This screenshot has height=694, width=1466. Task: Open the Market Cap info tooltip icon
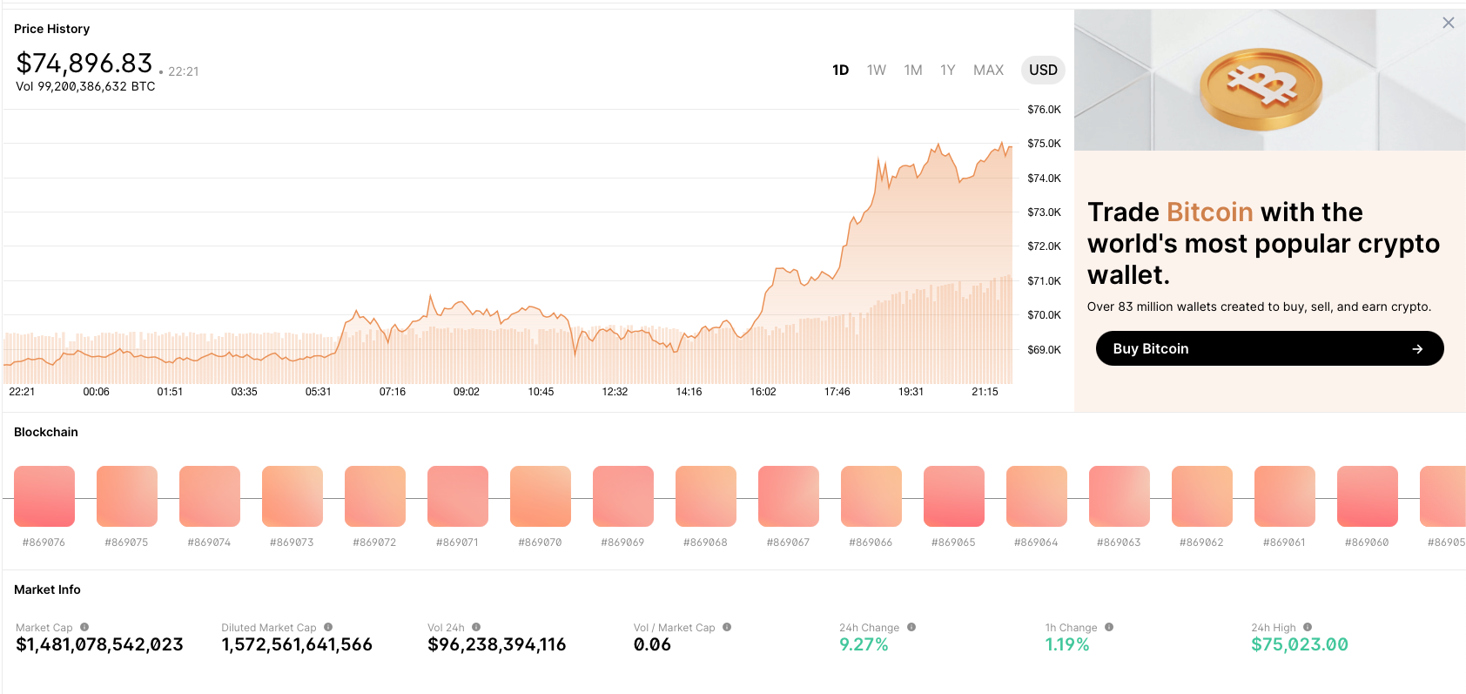pyautogui.click(x=84, y=627)
